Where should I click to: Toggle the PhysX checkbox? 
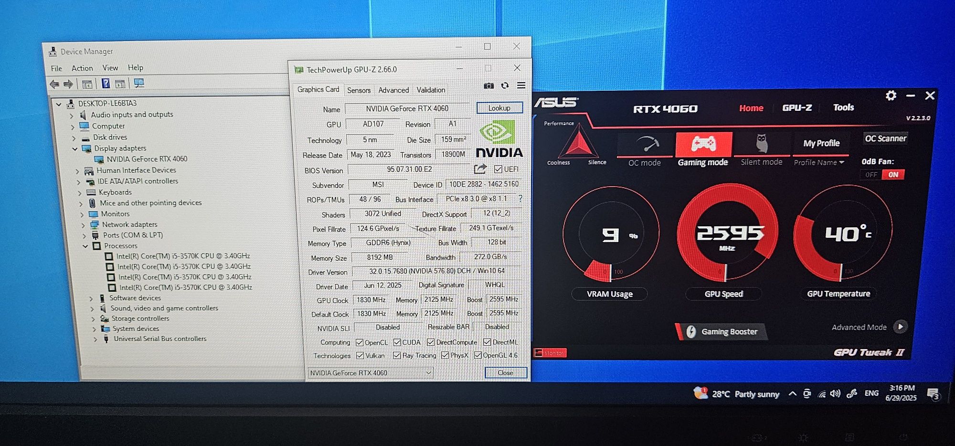point(445,355)
